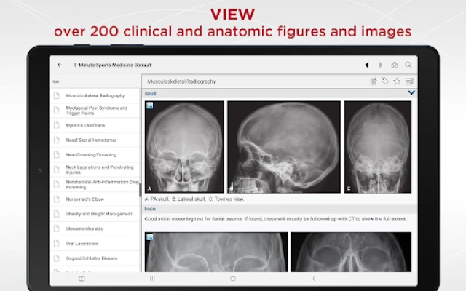Select Nursemaid's Elbow topic
Screen dimensions: 466x291
pyautogui.click(x=95, y=199)
